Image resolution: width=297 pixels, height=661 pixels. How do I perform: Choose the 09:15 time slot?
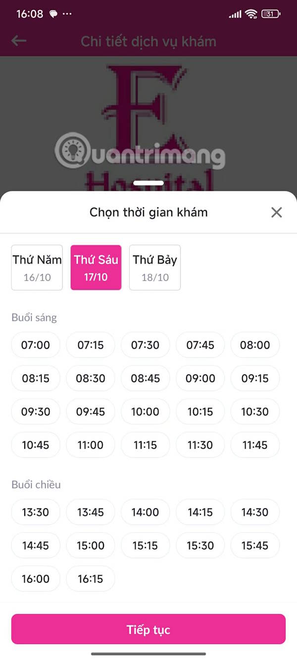[255, 378]
